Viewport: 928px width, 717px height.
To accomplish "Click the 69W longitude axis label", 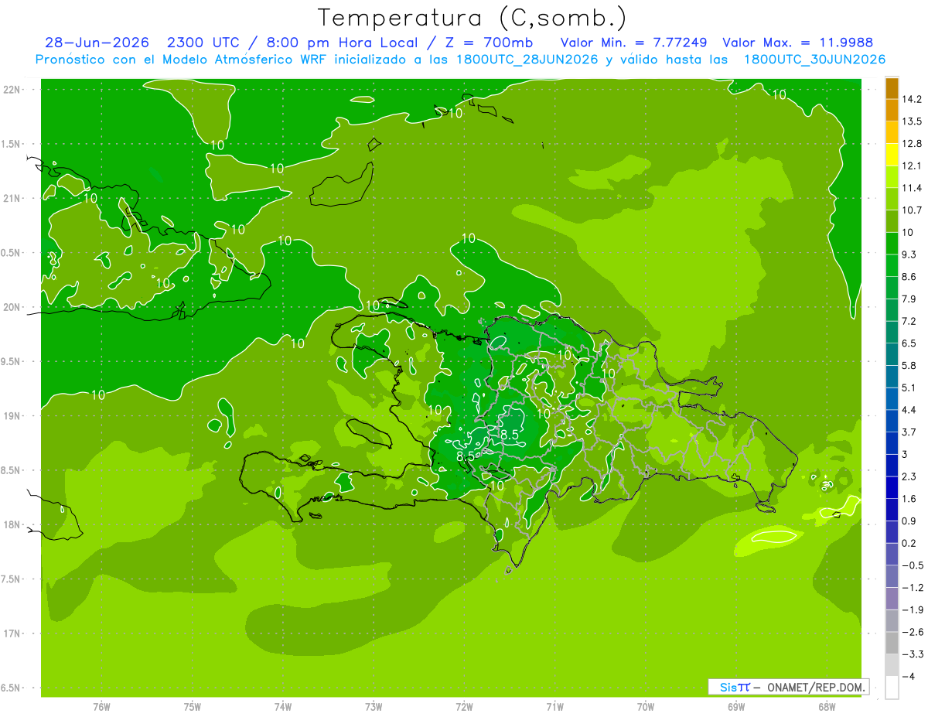I will [x=736, y=707].
